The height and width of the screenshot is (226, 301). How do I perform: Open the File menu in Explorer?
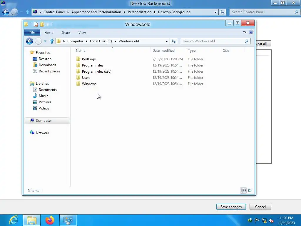click(32, 32)
